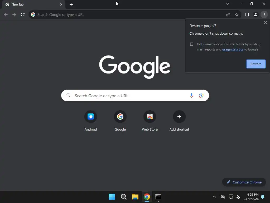Enable sending crash reports checkbox
Viewport: 270px width, 203px height.
pyautogui.click(x=191, y=44)
